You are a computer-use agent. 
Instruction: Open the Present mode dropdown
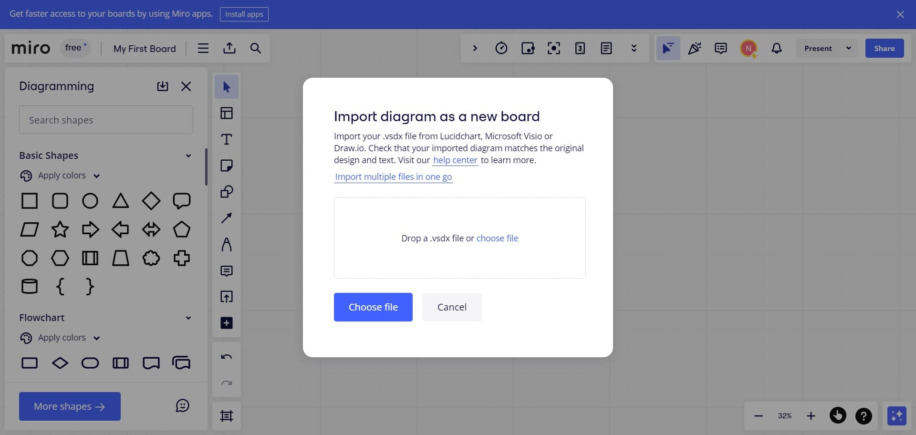click(849, 48)
